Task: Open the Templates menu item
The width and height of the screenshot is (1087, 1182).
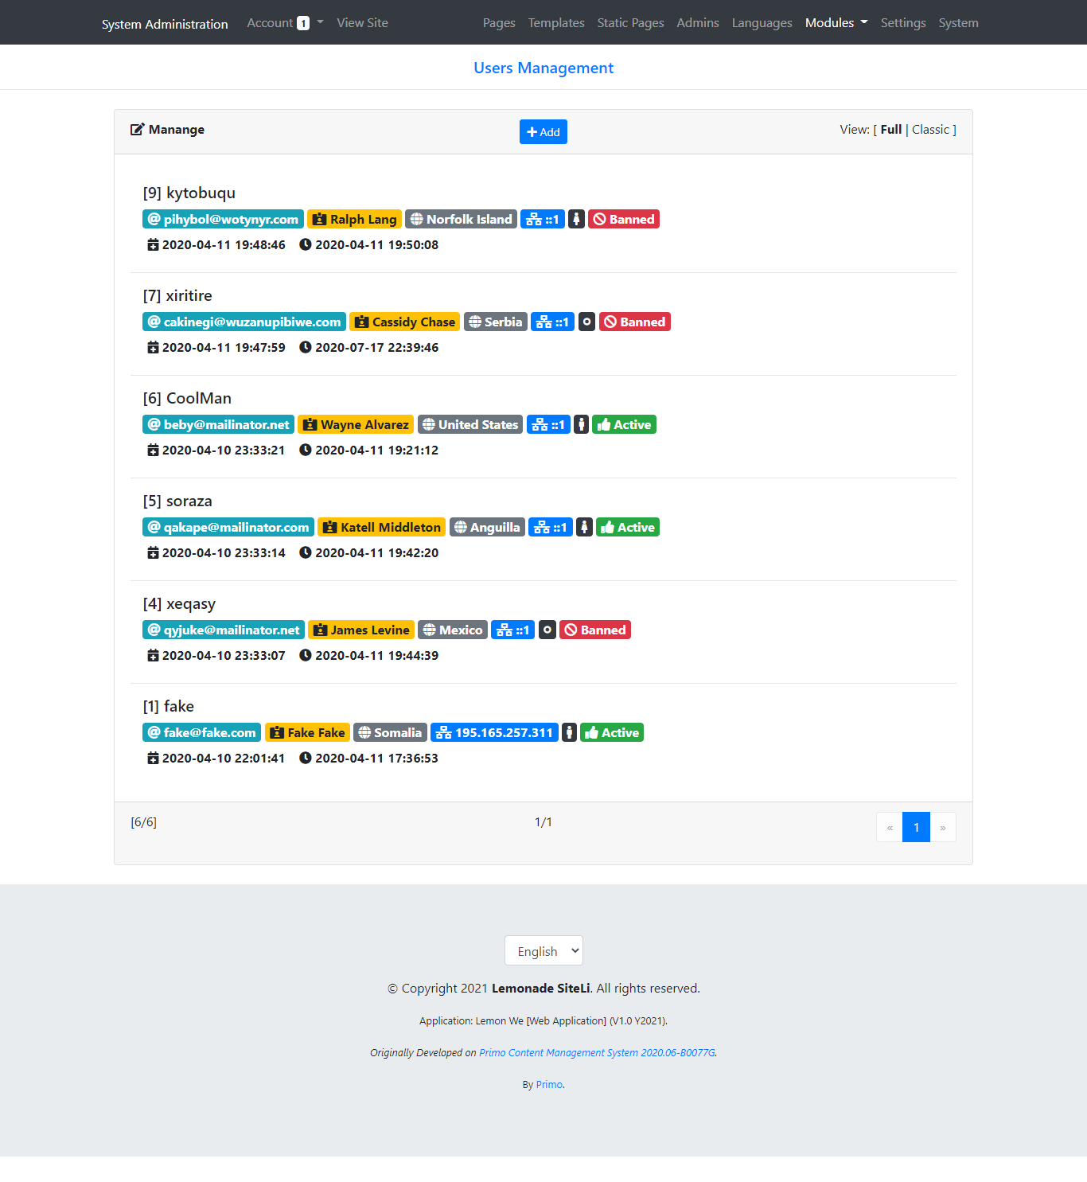Action: click(x=556, y=22)
